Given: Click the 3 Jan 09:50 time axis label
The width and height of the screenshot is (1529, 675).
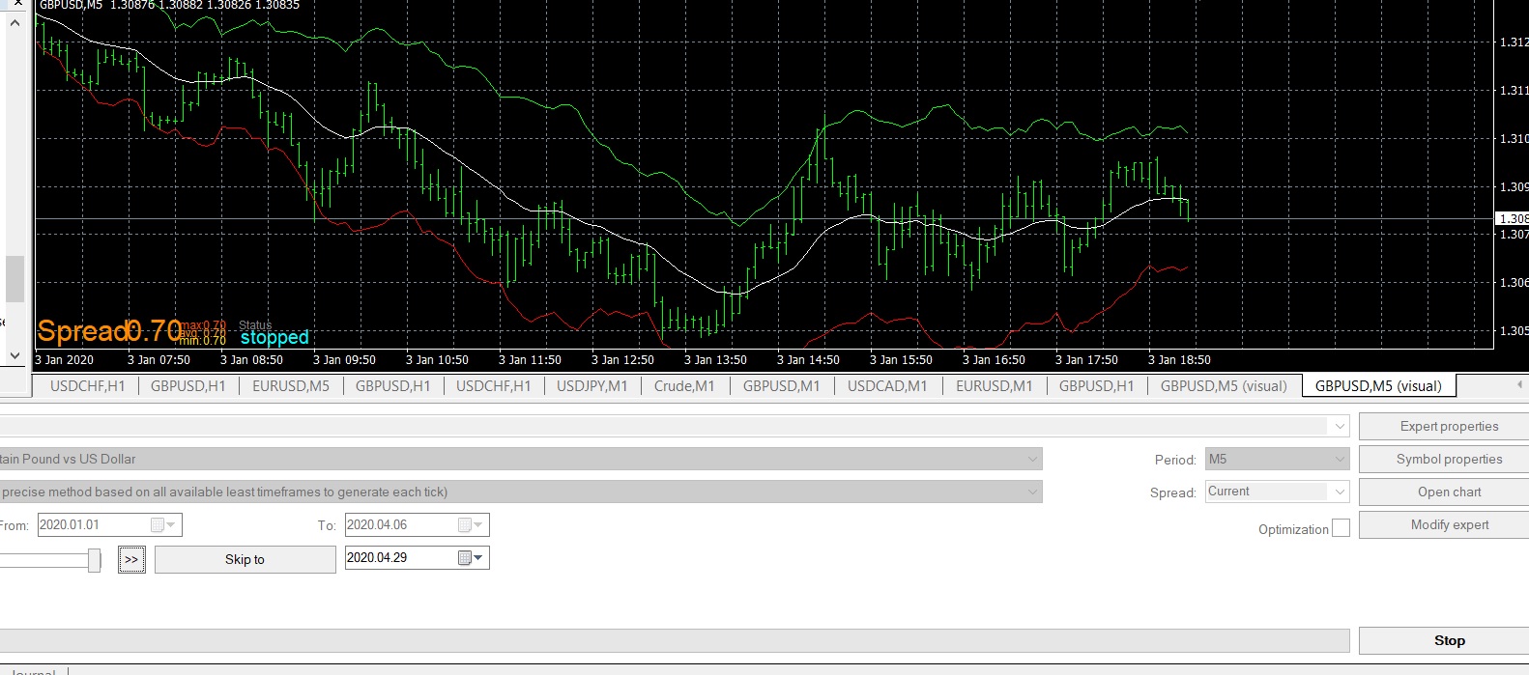Looking at the screenshot, I should click(344, 359).
